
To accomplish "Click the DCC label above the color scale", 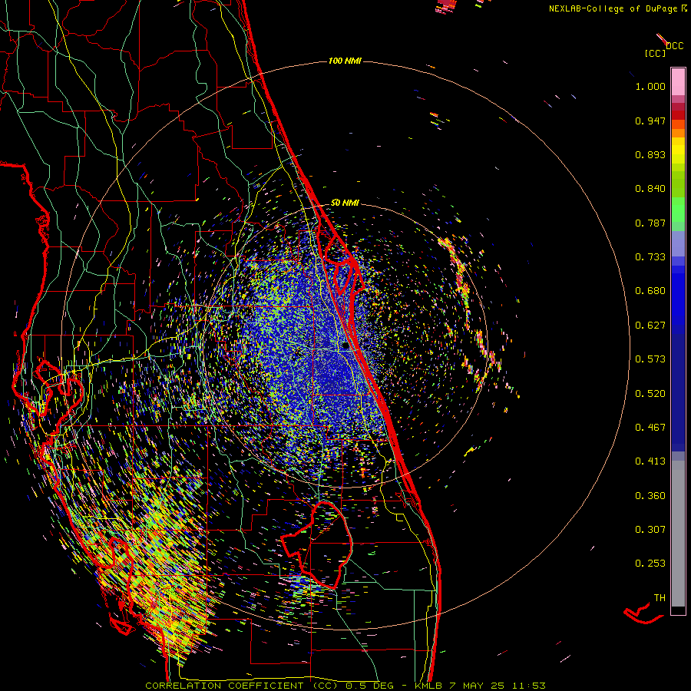I will click(x=674, y=46).
